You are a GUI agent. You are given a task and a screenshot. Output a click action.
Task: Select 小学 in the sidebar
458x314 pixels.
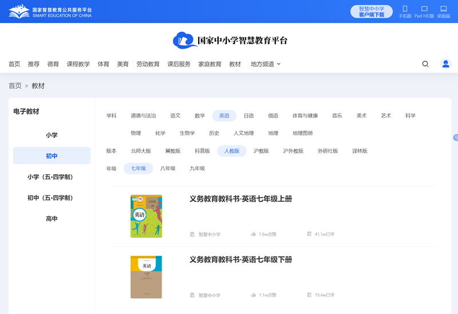click(x=52, y=135)
